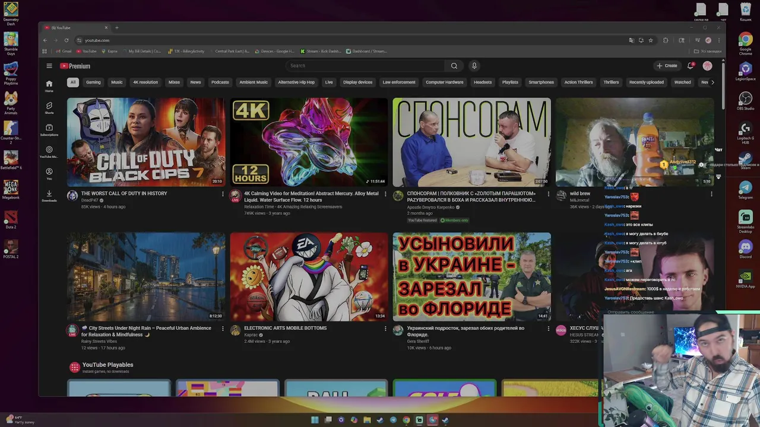Play THE WORST CALL OF DUTY thumbnail
The image size is (760, 427).
click(146, 142)
